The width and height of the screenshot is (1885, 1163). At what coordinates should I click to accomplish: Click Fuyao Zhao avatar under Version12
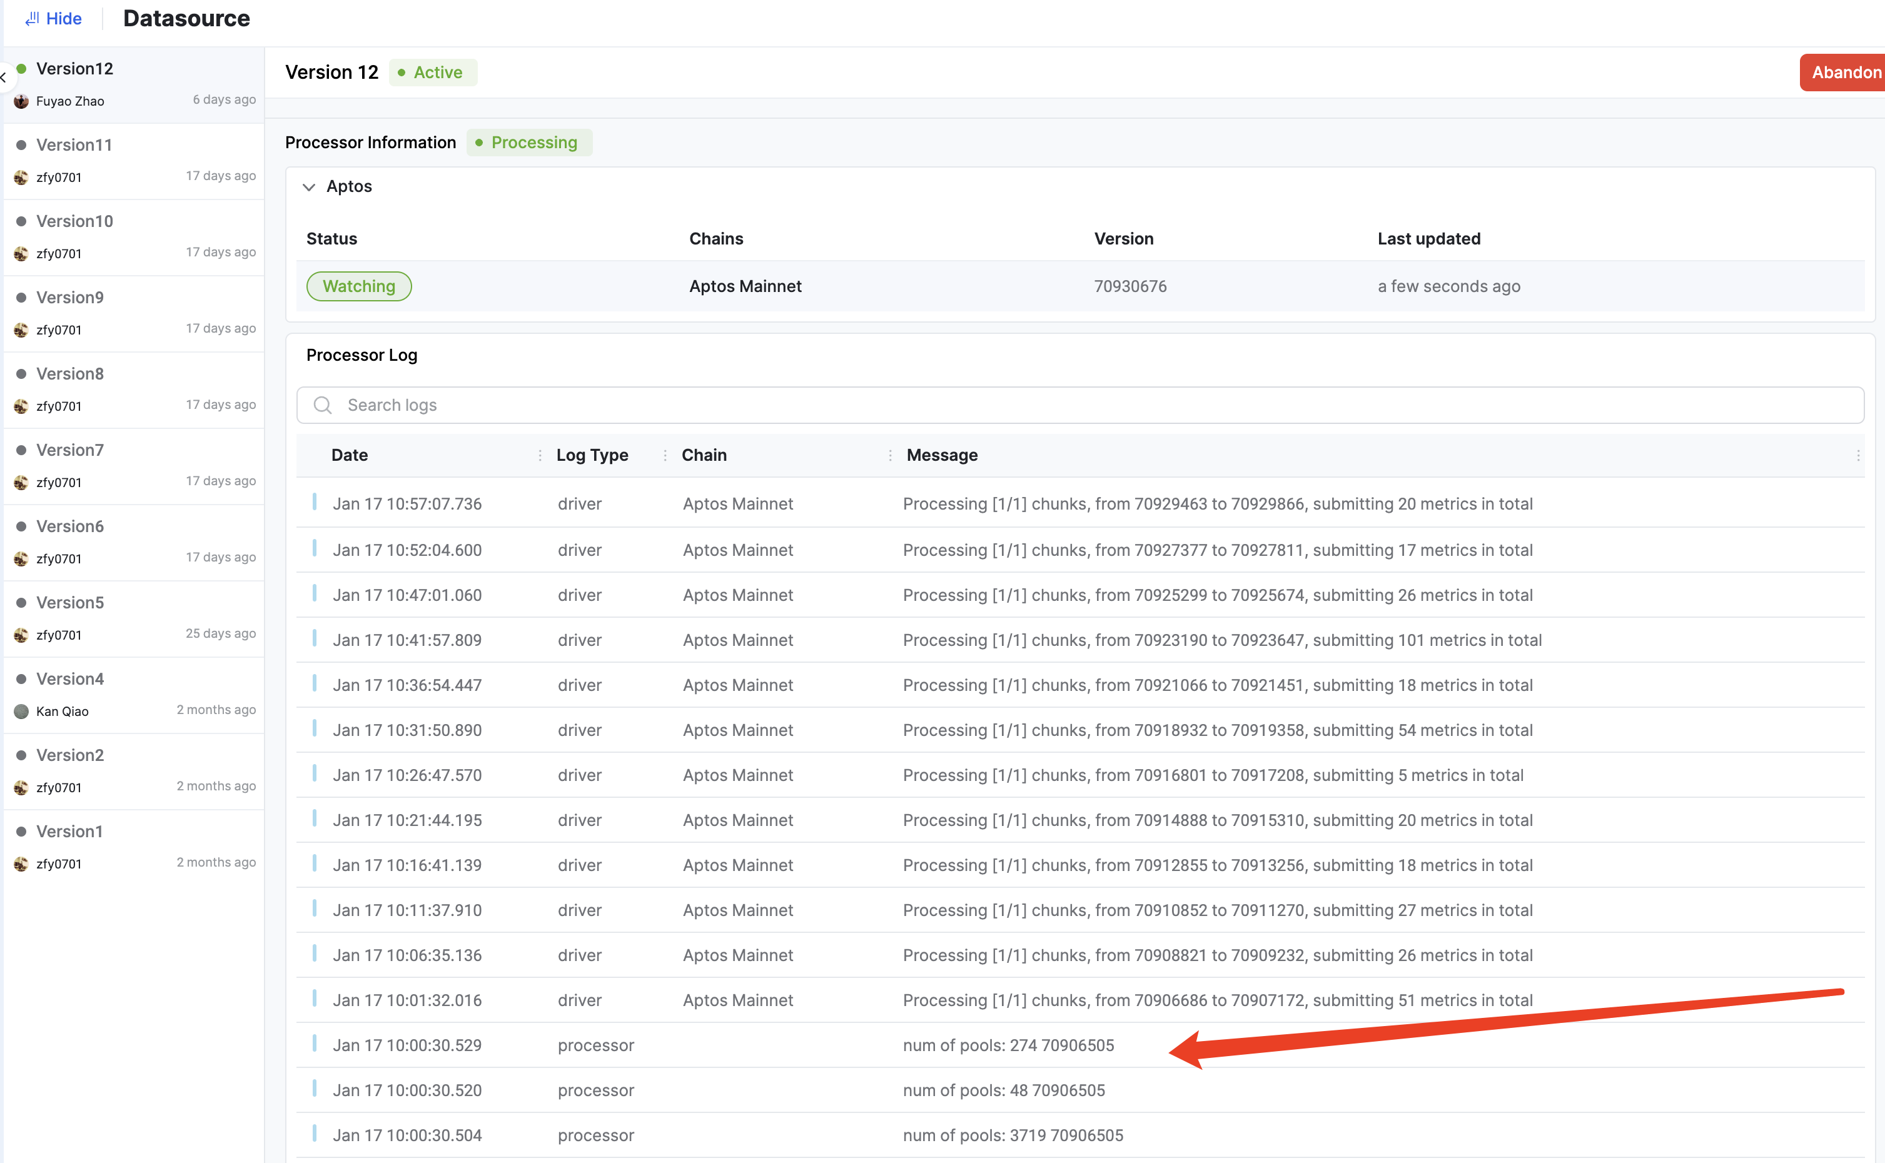[x=21, y=101]
